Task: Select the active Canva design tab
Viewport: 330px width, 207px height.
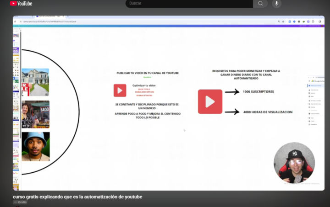Action: 49,16
